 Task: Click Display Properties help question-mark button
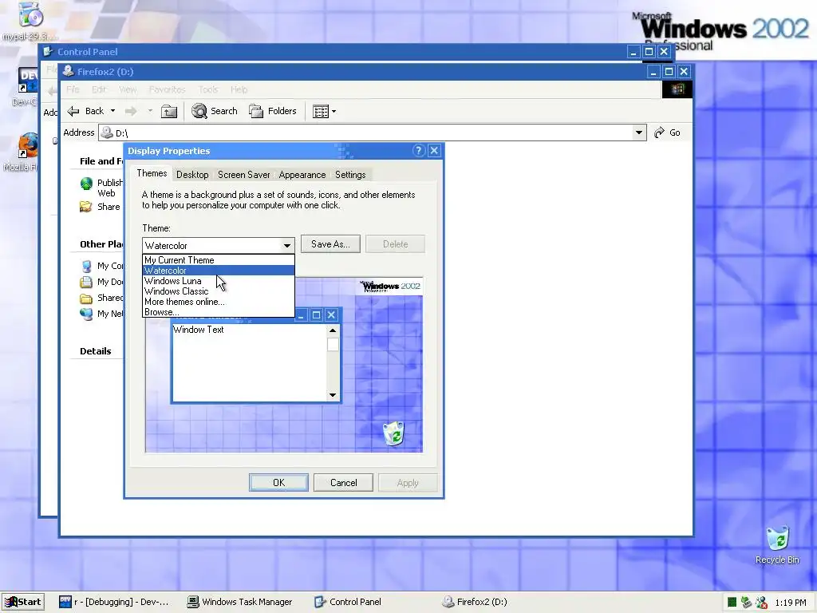pos(418,151)
